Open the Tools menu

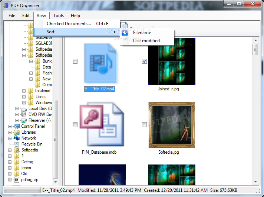(x=59, y=16)
